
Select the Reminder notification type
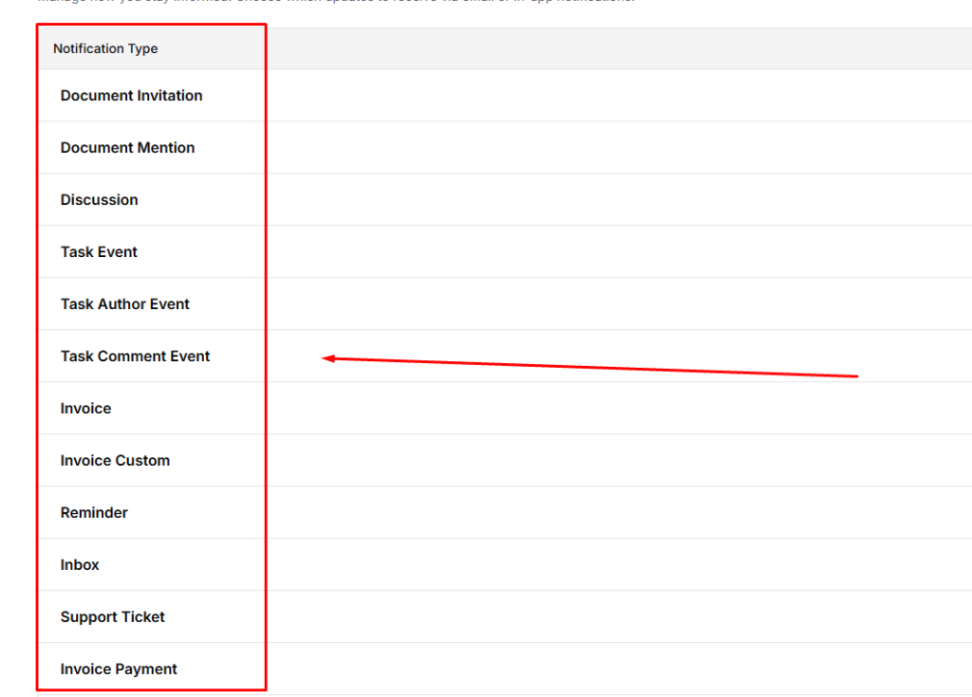coord(94,513)
